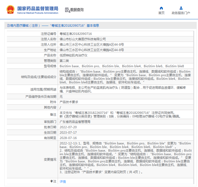Click the 其他内容 label cell
Image resolution: width=198 pixels, height=187 pixels.
click(50, 107)
